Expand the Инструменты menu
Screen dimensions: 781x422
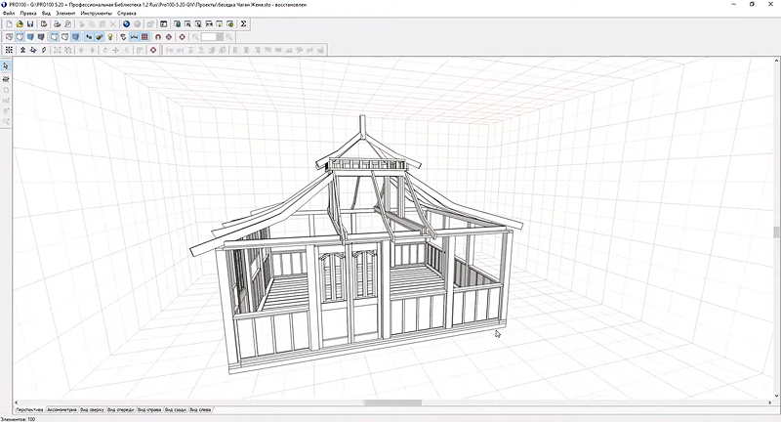96,13
